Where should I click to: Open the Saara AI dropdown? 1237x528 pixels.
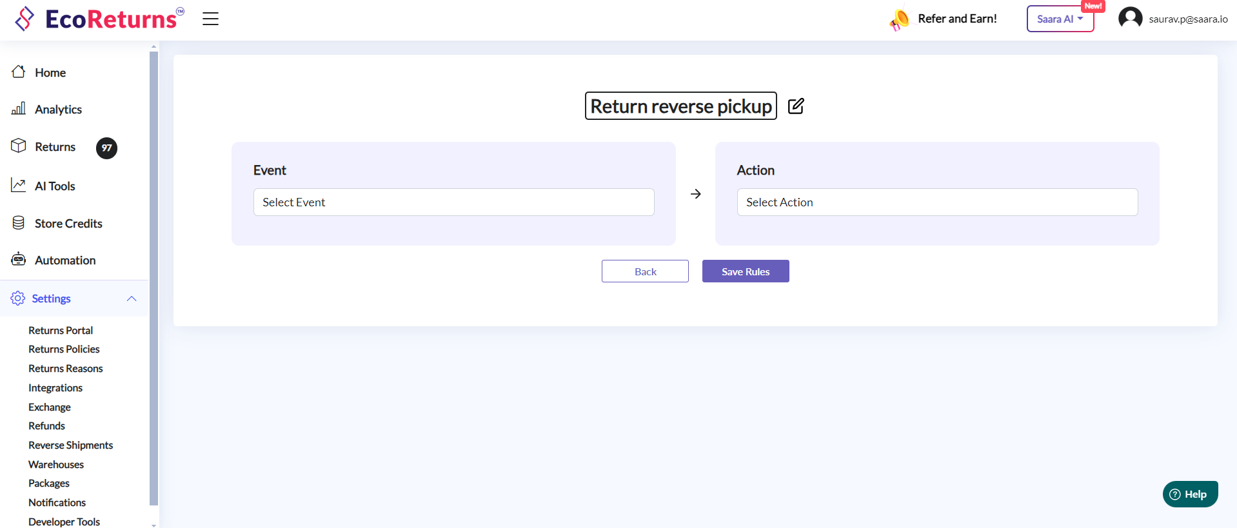tap(1060, 19)
